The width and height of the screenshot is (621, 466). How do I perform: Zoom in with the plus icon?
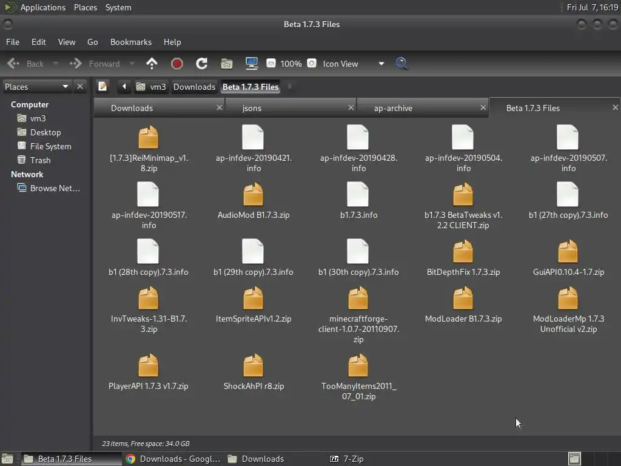(312, 63)
